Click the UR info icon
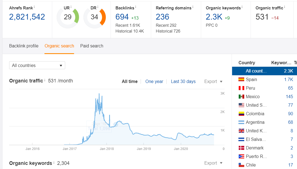 point(71,7)
